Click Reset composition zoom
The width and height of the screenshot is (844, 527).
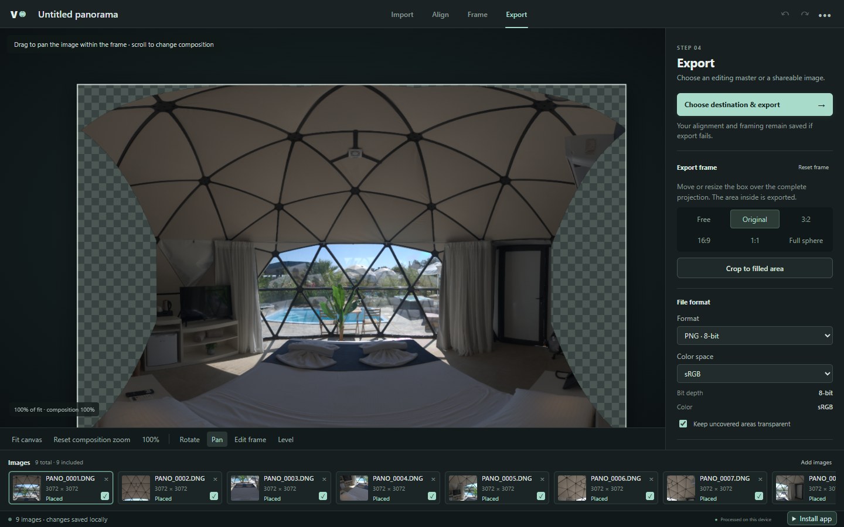pos(92,440)
